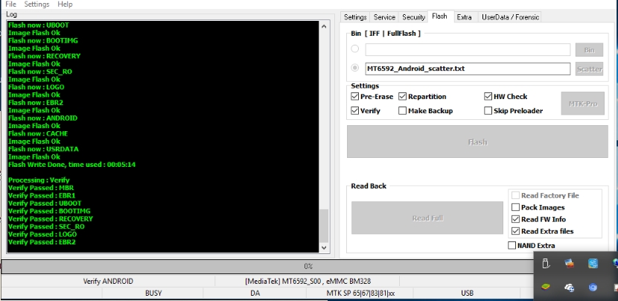Image resolution: width=618 pixels, height=301 pixels.
Task: Click the 'Verify ANDROID' status text
Action: (108, 282)
